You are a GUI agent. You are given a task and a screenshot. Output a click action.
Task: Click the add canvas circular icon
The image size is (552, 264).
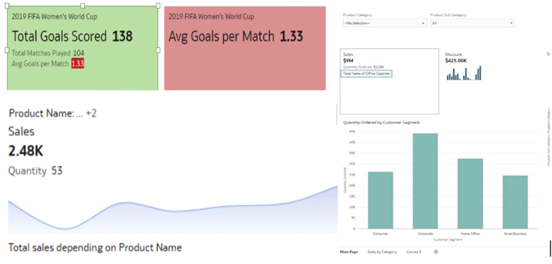(x=436, y=252)
